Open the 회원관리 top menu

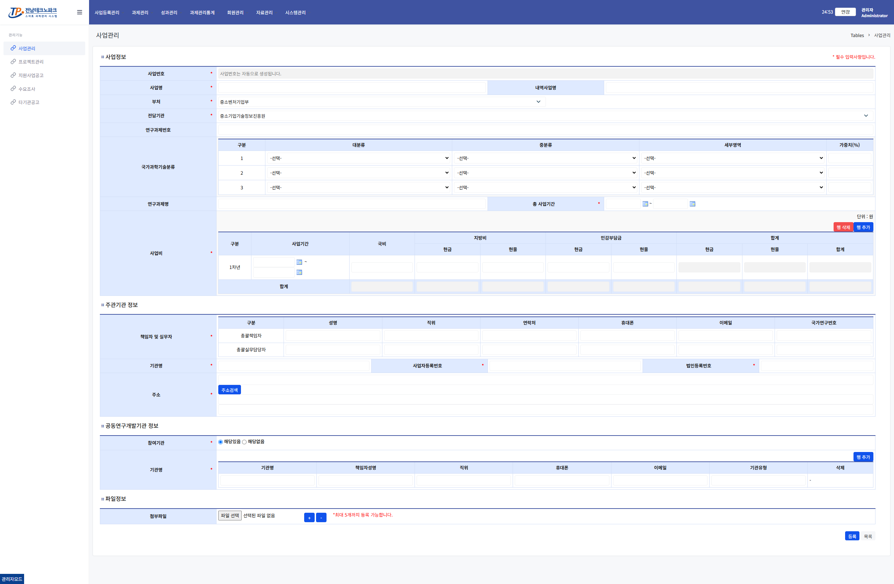pos(235,13)
